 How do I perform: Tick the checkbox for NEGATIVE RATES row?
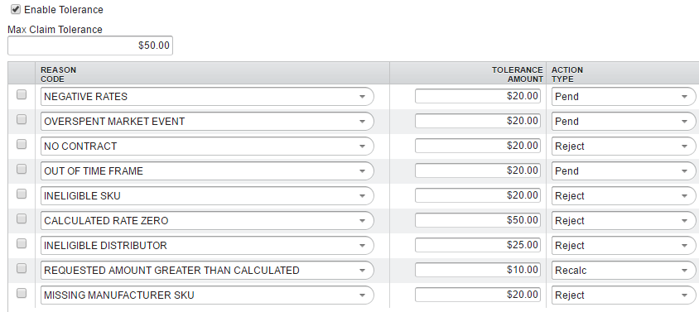pyautogui.click(x=22, y=94)
